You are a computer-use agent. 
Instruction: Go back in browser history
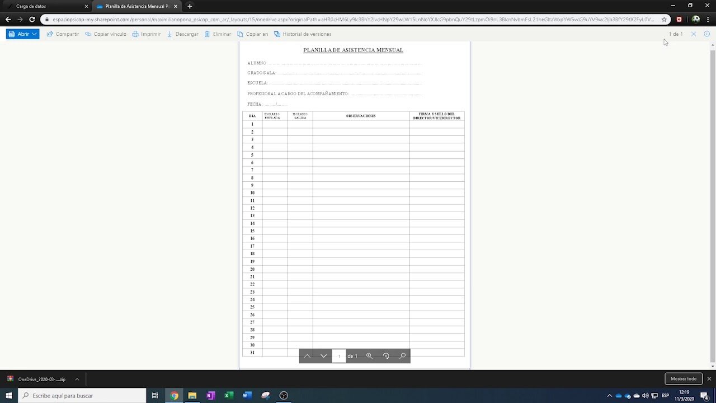(x=8, y=19)
